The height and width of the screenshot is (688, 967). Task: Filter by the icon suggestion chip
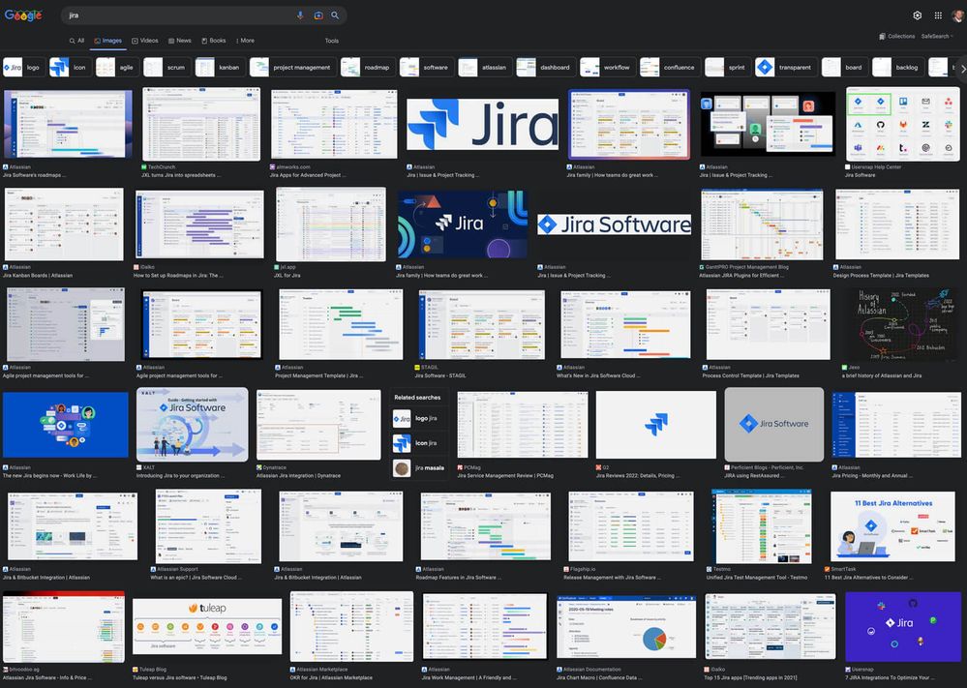tap(70, 67)
